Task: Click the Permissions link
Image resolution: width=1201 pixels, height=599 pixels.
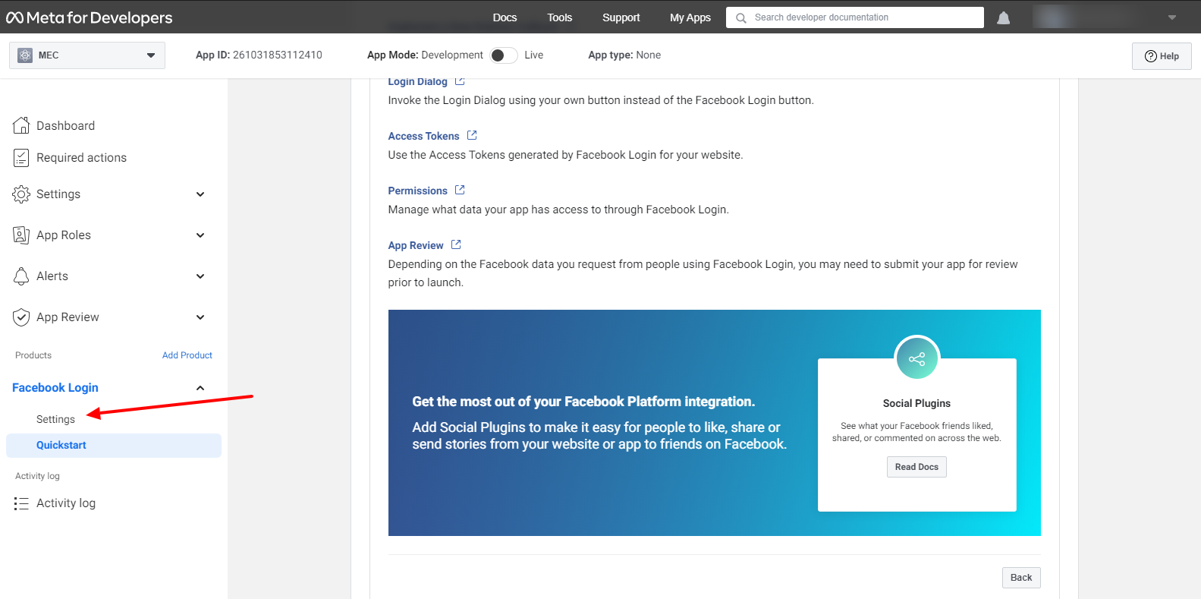Action: point(417,191)
